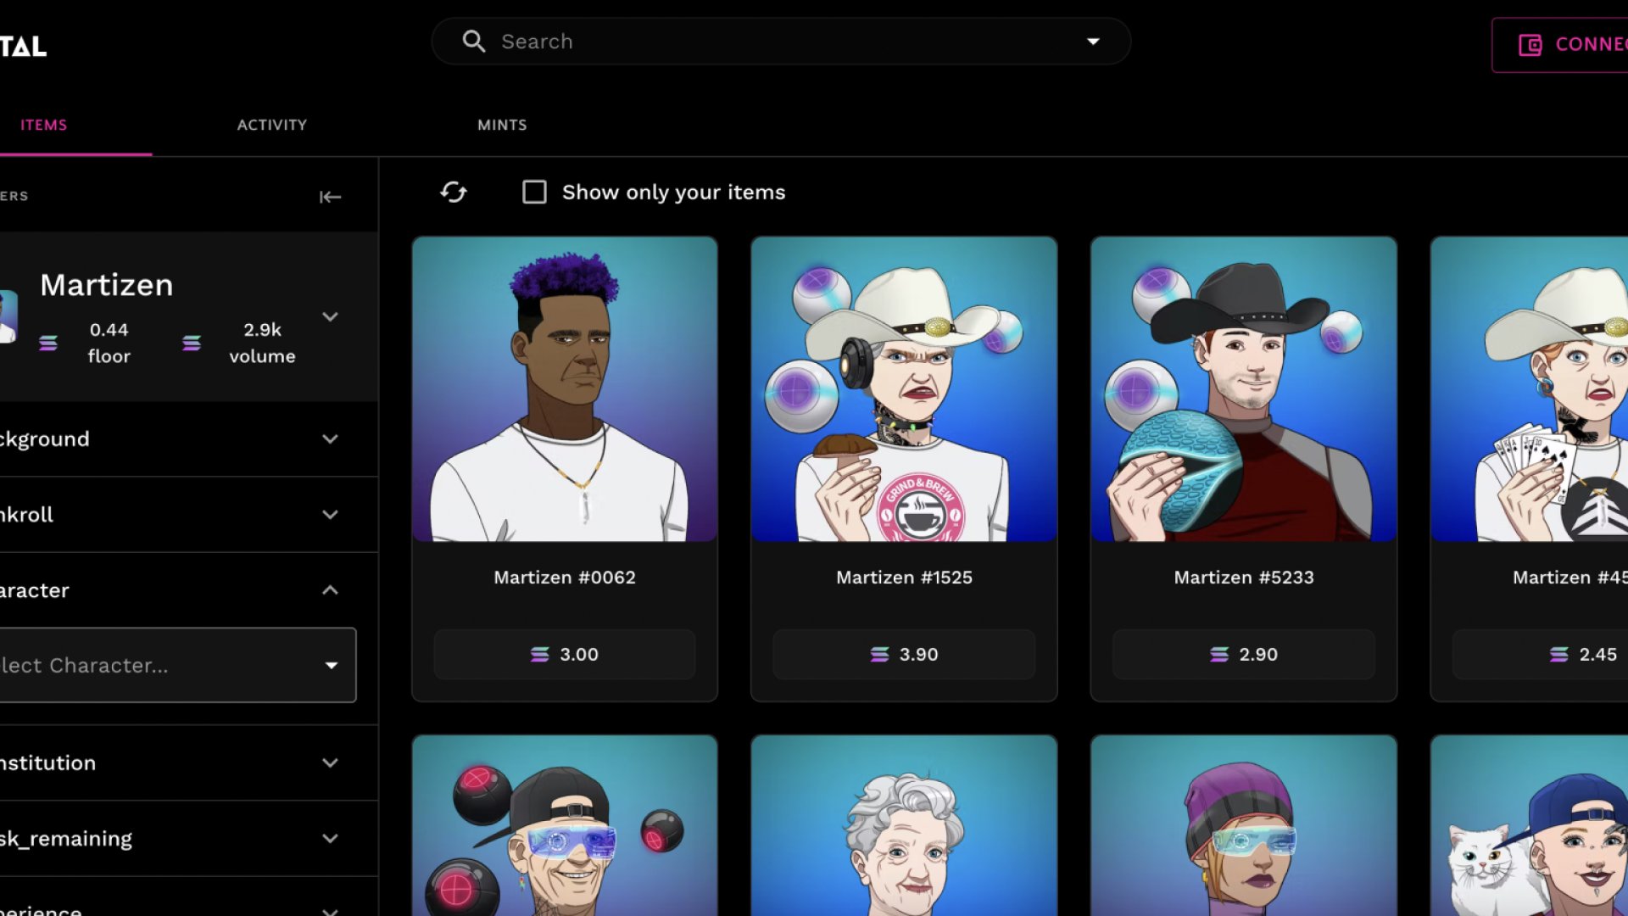Open the search bar dropdown arrow
This screenshot has width=1628, height=916.
point(1093,42)
